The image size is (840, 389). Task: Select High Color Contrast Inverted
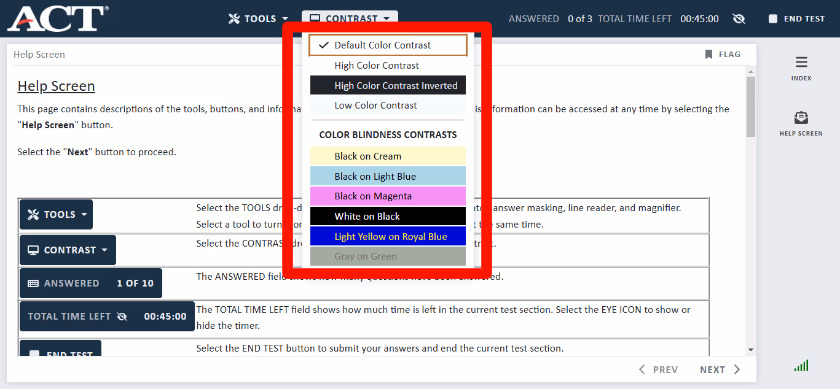(x=388, y=85)
